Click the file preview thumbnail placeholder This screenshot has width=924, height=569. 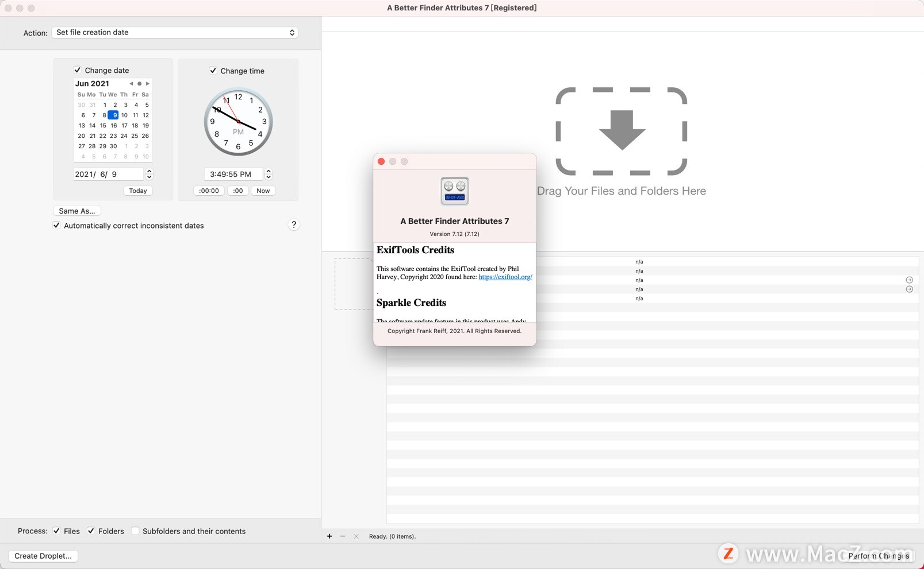pyautogui.click(x=354, y=284)
